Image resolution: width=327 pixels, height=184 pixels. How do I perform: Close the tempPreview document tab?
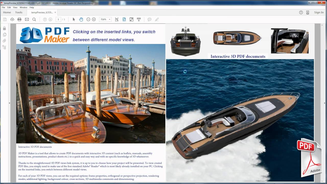(55, 12)
